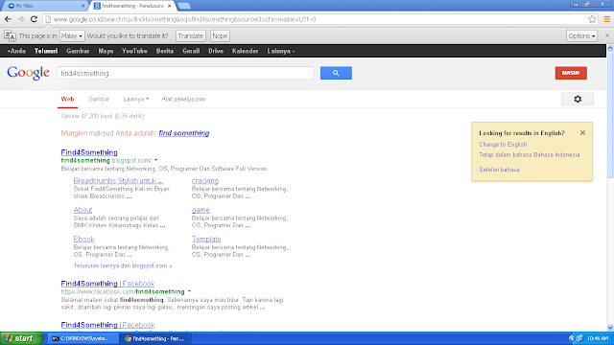Click +Anda in the black bar
Screen dimensions: 614x345
tap(16, 51)
